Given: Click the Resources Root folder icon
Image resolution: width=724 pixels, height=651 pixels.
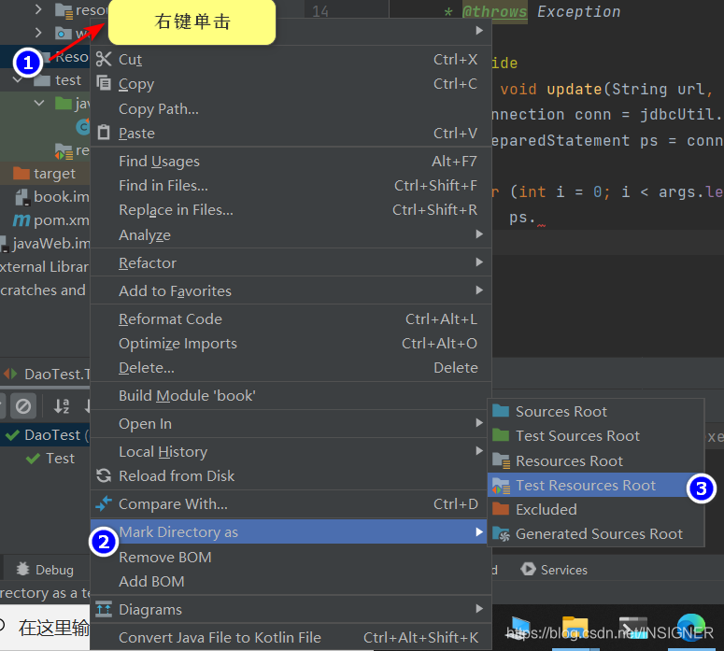Looking at the screenshot, I should [x=502, y=460].
